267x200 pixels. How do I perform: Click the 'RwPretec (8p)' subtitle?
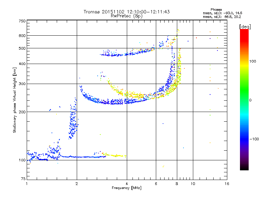coord(126,16)
